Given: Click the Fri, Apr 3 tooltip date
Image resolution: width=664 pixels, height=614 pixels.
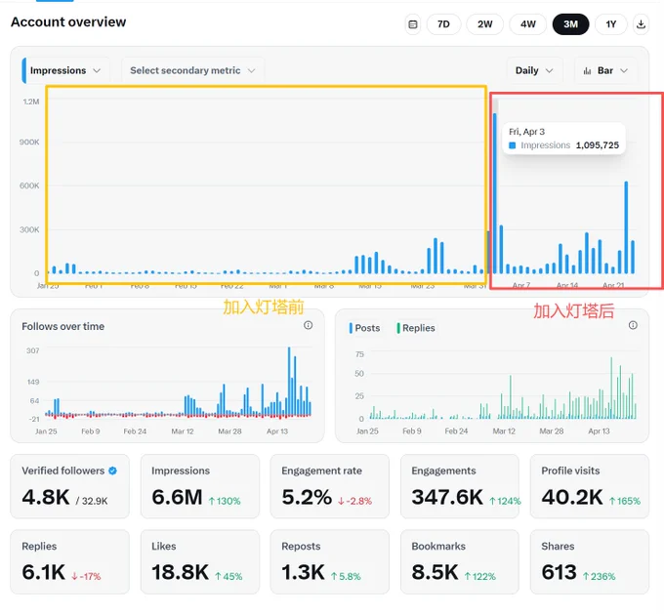Looking at the screenshot, I should [x=526, y=132].
